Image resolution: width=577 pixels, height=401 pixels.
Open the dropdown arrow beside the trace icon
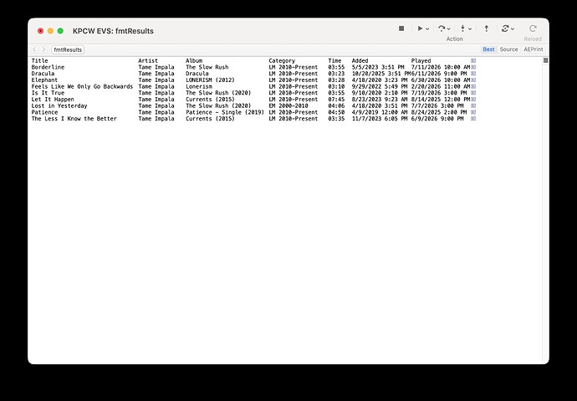pos(513,28)
